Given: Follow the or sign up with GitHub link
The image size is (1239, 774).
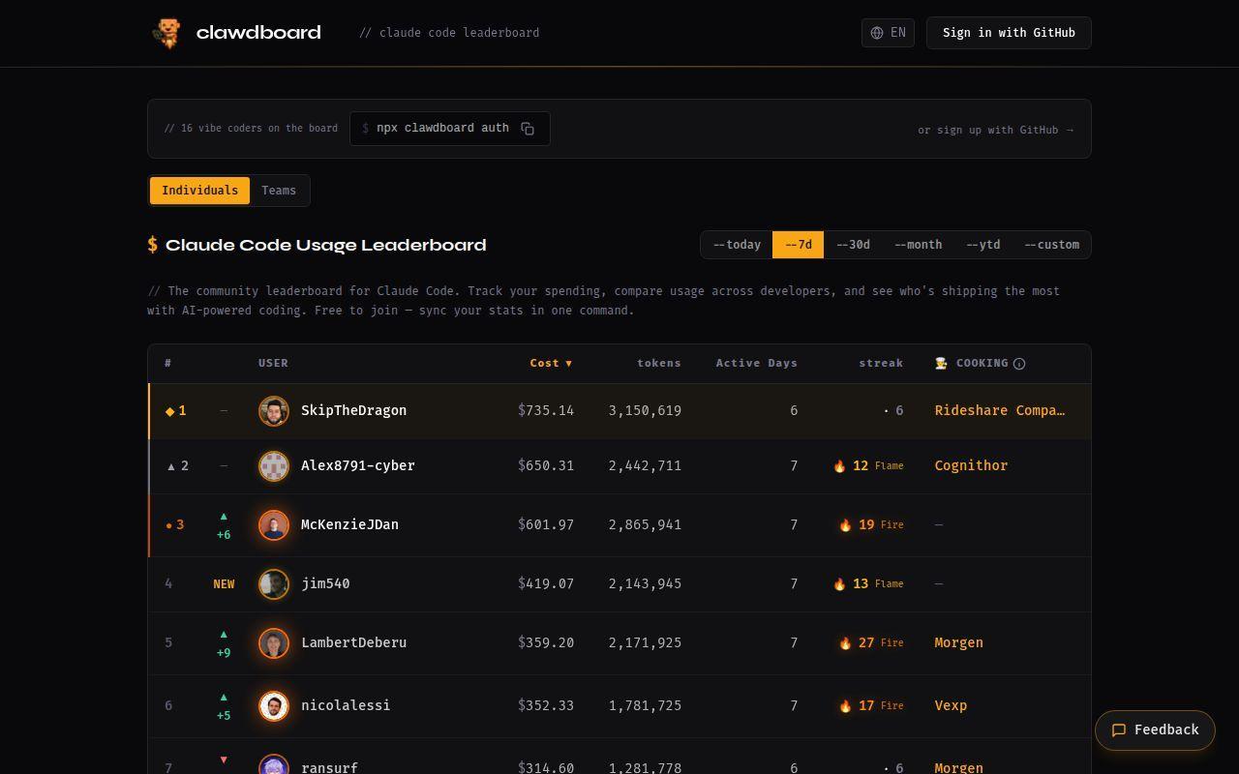Looking at the screenshot, I should pyautogui.click(x=995, y=130).
